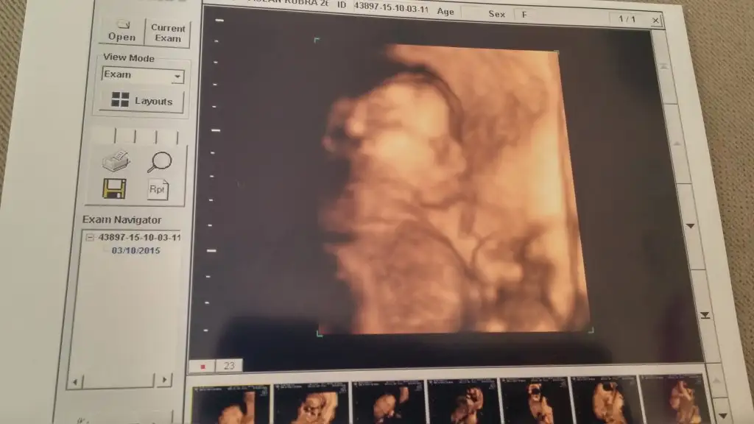Collapse the 43897-15-10-03-11 exam tree node
This screenshot has width=754, height=424.
(90, 238)
